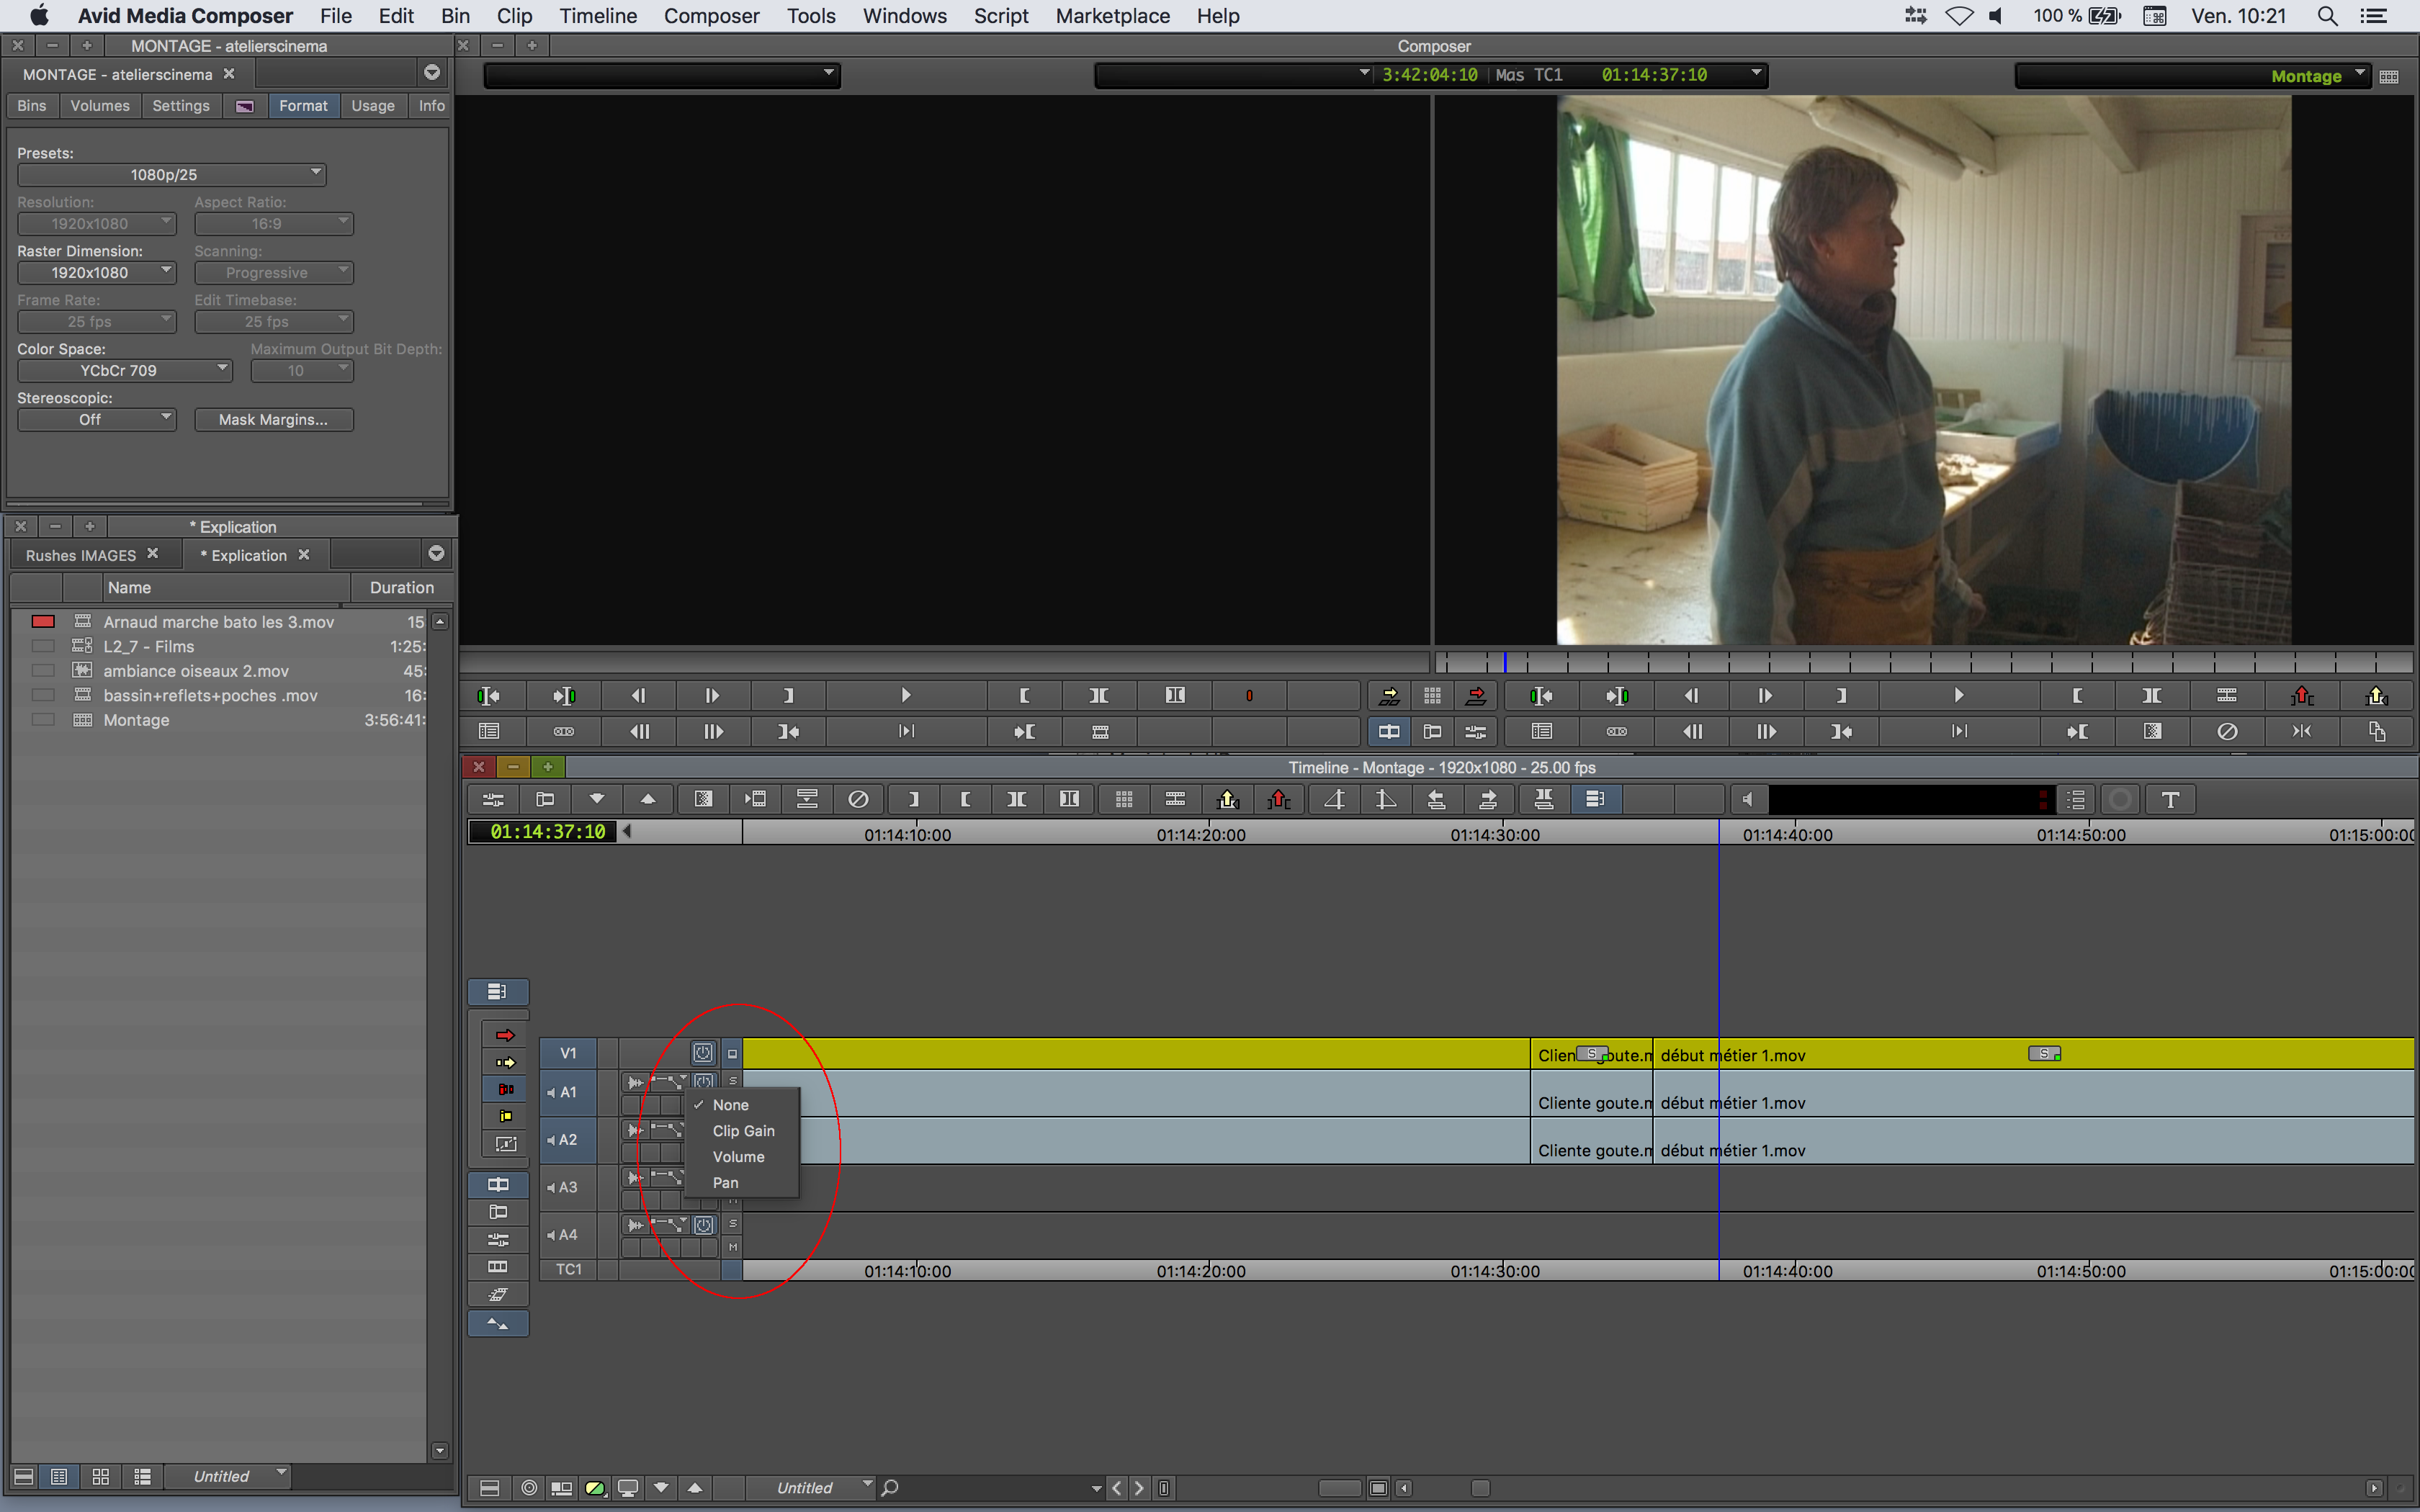Solo the A4 audio track
The image size is (2420, 1512).
pyautogui.click(x=733, y=1223)
